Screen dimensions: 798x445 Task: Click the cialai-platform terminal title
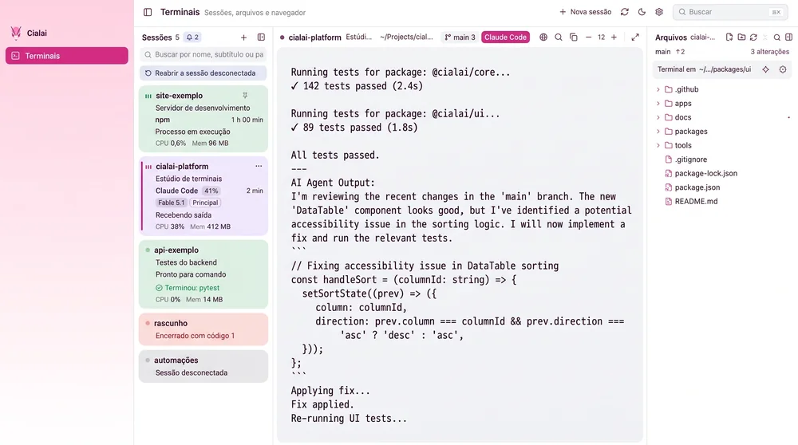click(x=314, y=37)
